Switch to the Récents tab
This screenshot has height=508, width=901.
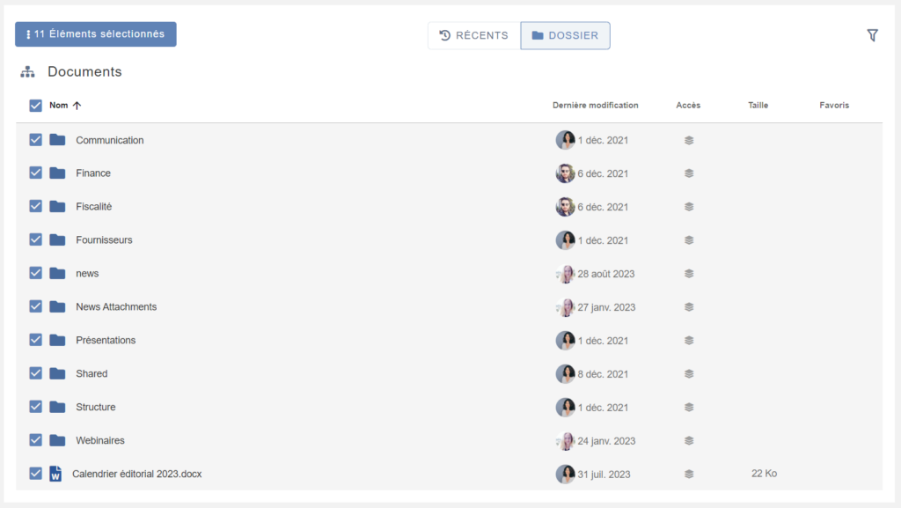(x=474, y=35)
